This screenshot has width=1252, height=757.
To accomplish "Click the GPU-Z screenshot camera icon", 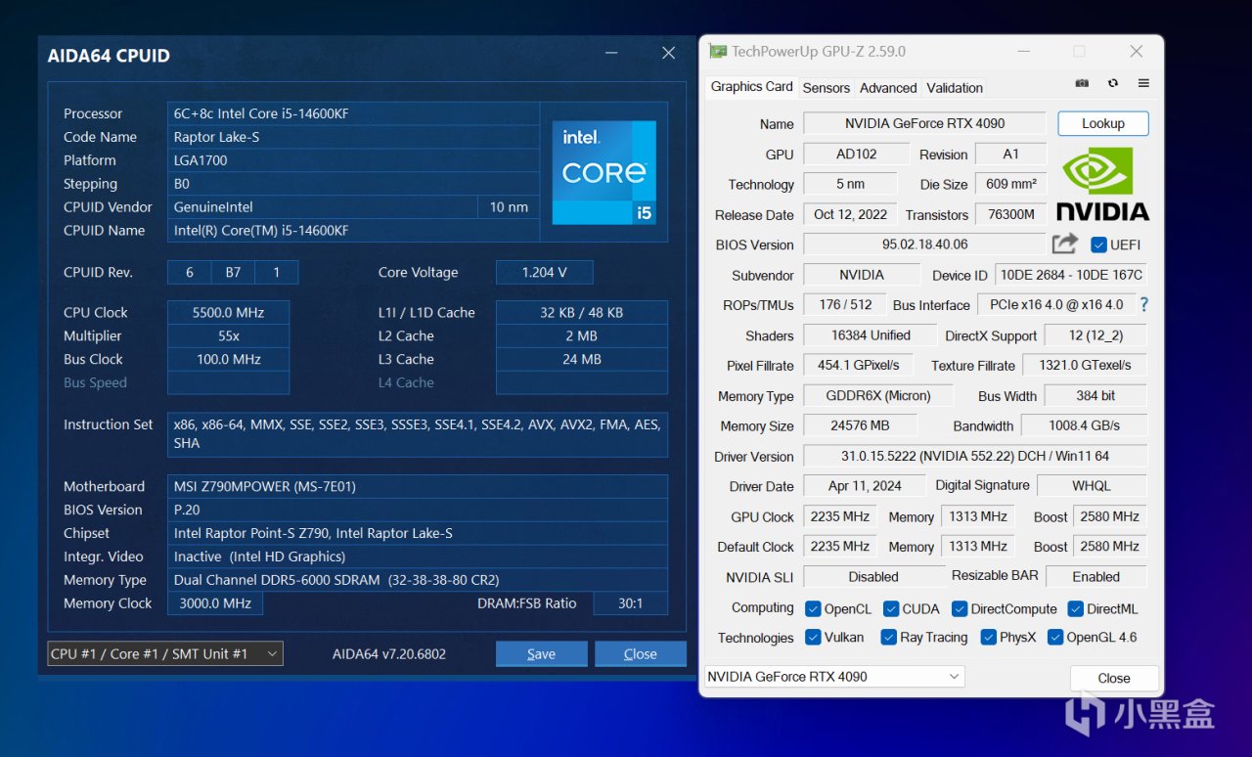I will click(1082, 84).
